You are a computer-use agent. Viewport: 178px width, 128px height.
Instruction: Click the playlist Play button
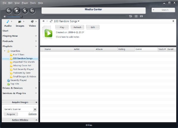pos(62,27)
